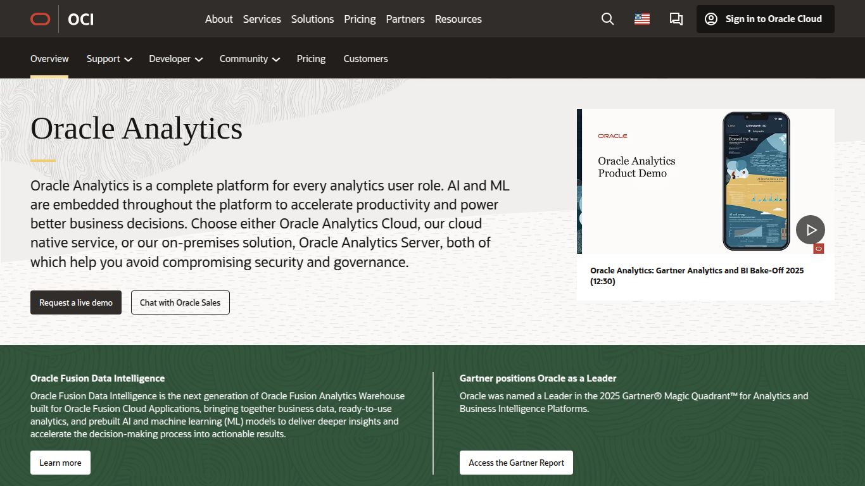The image size is (865, 486).
Task: Expand the Developer dropdown
Action: click(175, 58)
